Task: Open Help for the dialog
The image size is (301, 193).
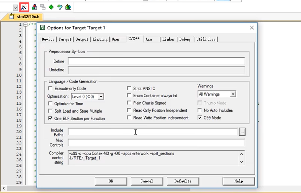Action: click(239, 181)
